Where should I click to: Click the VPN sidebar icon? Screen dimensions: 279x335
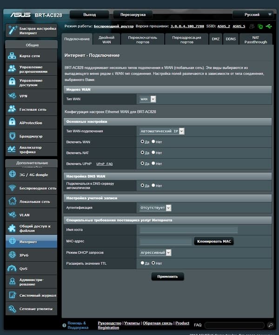click(12, 96)
